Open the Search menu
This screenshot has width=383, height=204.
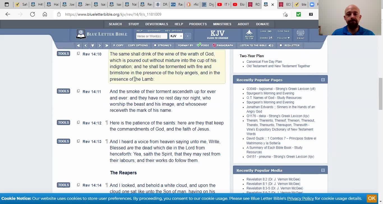[115, 24]
